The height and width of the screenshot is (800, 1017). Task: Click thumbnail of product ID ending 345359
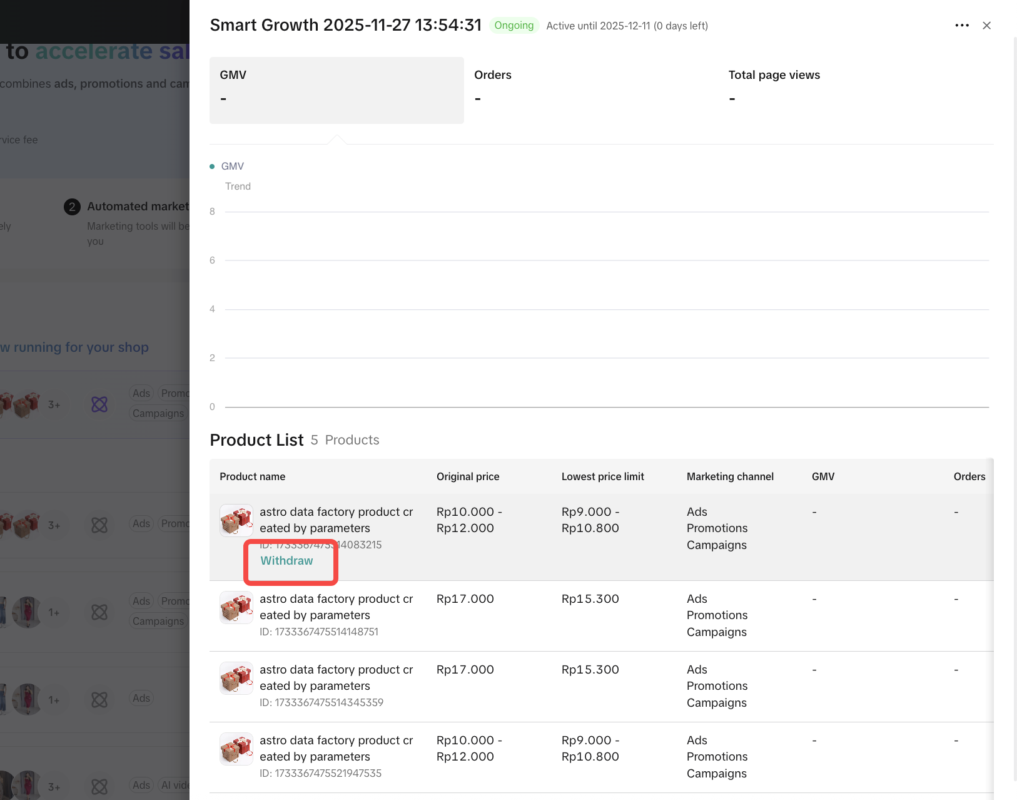[x=236, y=679]
